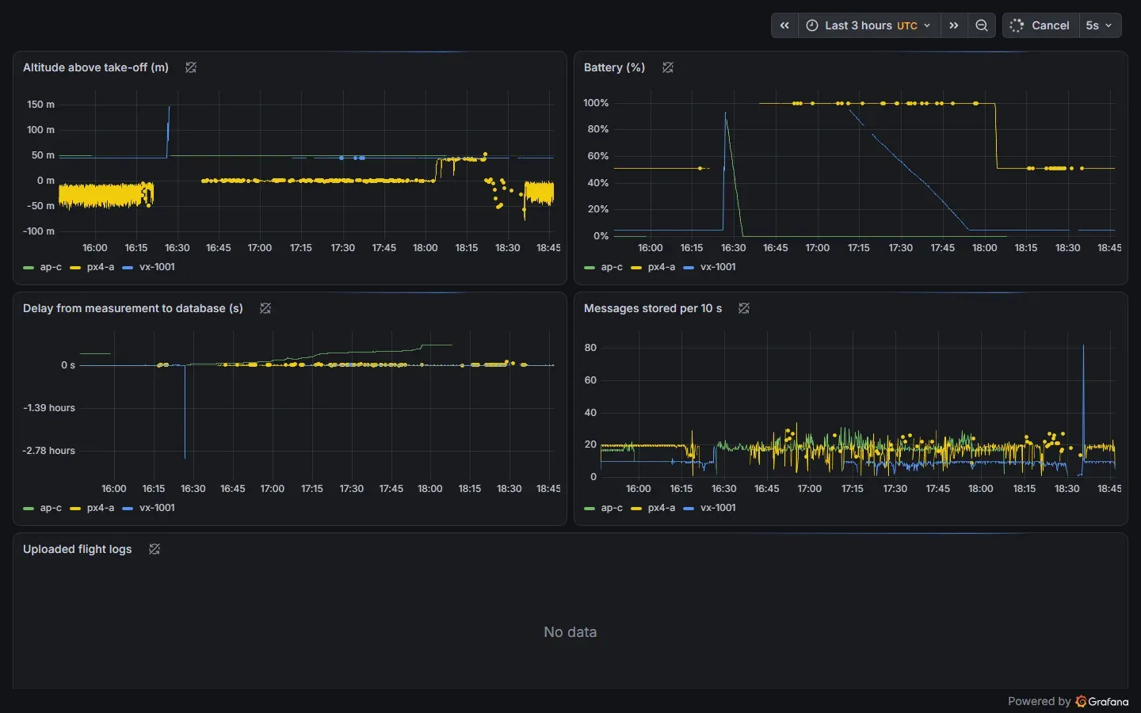
Task: Open the Uploaded flight logs panel title menu
Action: [78, 549]
